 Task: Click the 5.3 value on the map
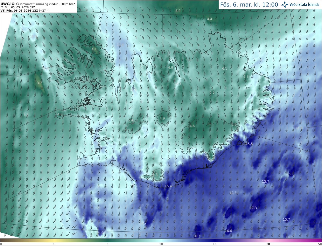pos(246,76)
